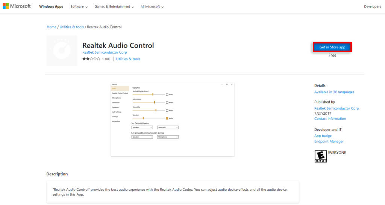This screenshot has height=205, width=385.
Task: Click the Realtek Audio Control app icon
Action: click(x=62, y=51)
